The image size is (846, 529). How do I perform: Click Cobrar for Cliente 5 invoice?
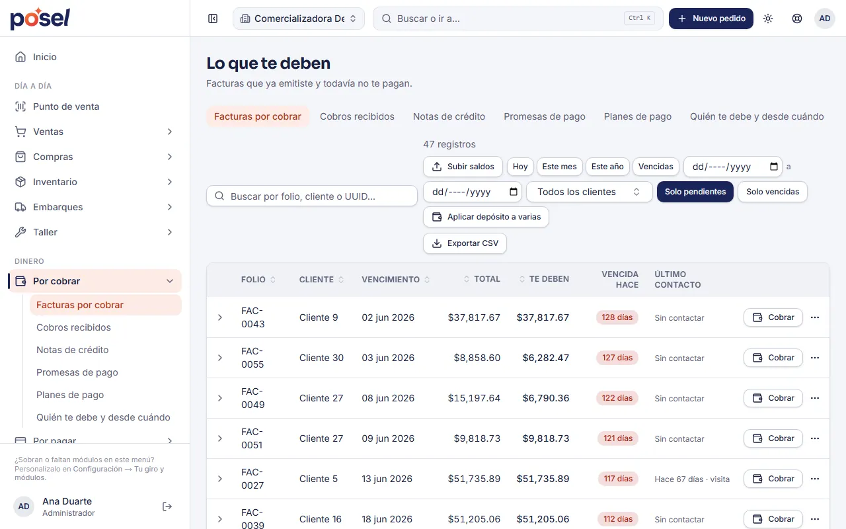773,479
